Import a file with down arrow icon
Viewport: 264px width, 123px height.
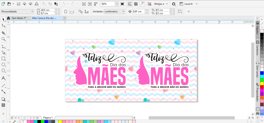point(84,4)
